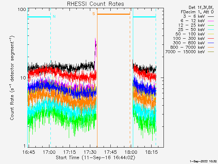Click the olive line swatch for 7000 - 15000 keV
The height and width of the screenshot is (164, 218).
pos(211,52)
